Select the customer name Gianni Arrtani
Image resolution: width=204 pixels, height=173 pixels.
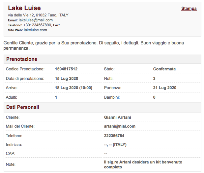point(118,117)
